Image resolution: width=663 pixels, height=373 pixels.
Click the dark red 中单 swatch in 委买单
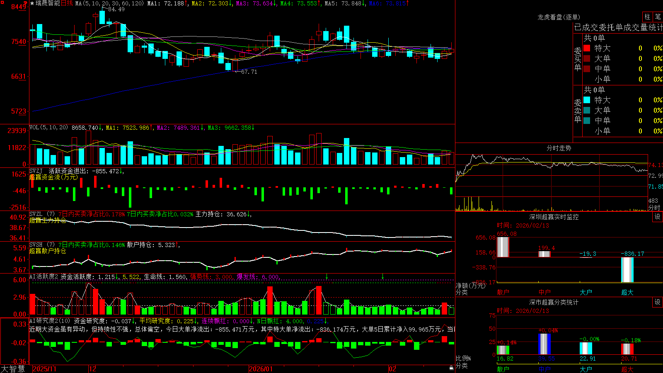(x=587, y=69)
